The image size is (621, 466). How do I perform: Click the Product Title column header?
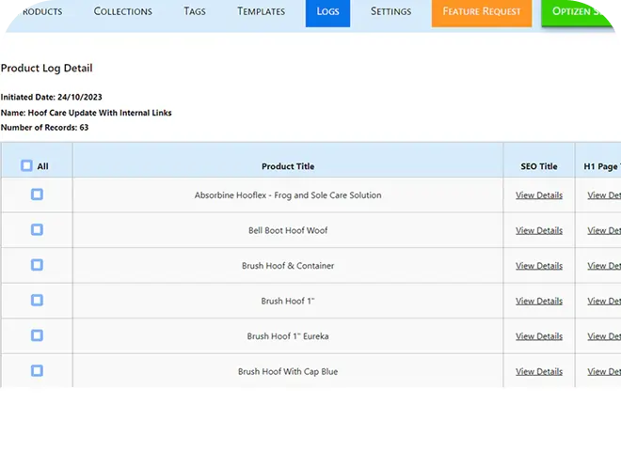pos(288,166)
